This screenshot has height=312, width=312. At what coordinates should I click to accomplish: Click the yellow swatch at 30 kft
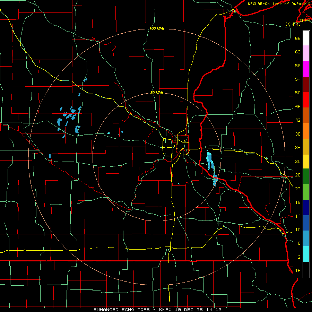306,162
